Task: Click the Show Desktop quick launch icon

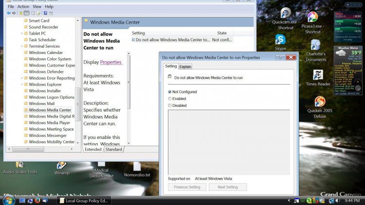Action: [22, 200]
